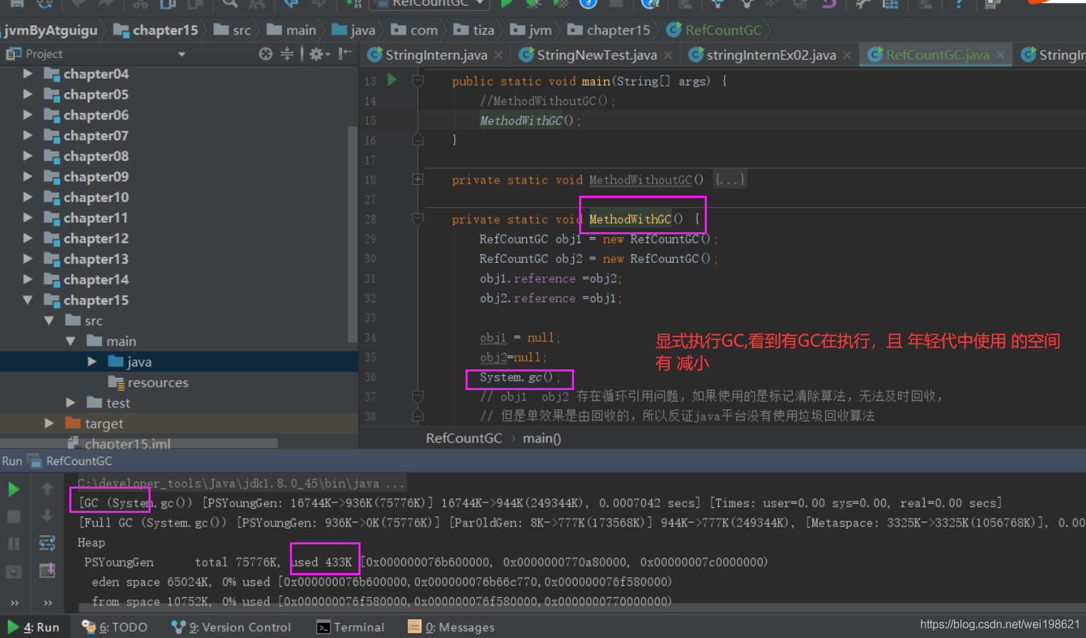This screenshot has width=1086, height=638.
Task: Collapse the main method fold marker
Action: 418,81
